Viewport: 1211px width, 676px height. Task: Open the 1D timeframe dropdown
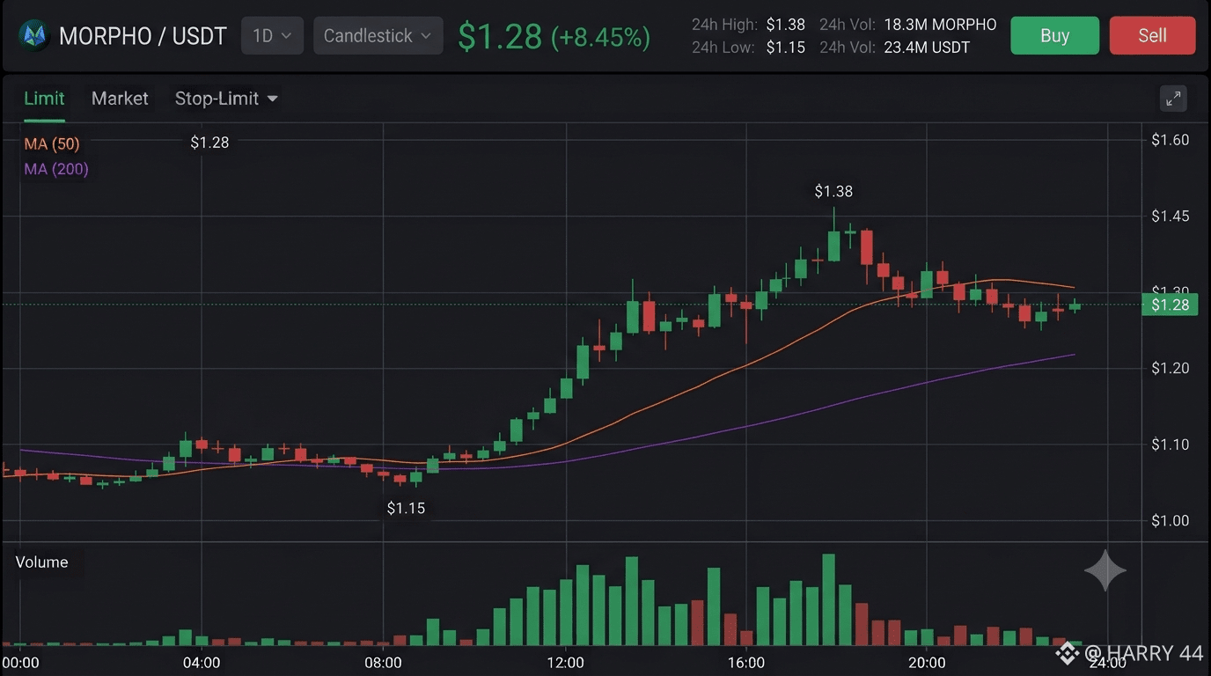(272, 35)
